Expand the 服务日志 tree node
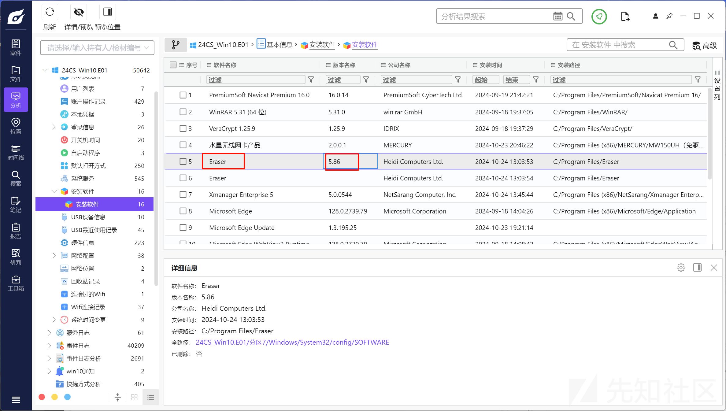The width and height of the screenshot is (726, 411). coord(49,333)
